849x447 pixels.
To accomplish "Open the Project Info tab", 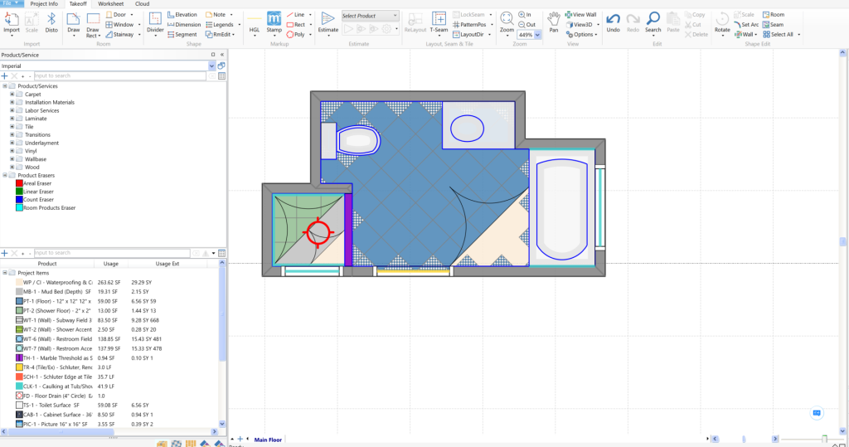I will point(44,4).
